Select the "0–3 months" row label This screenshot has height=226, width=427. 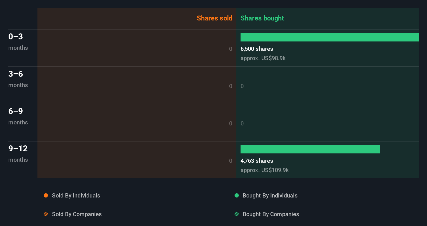pos(18,41)
